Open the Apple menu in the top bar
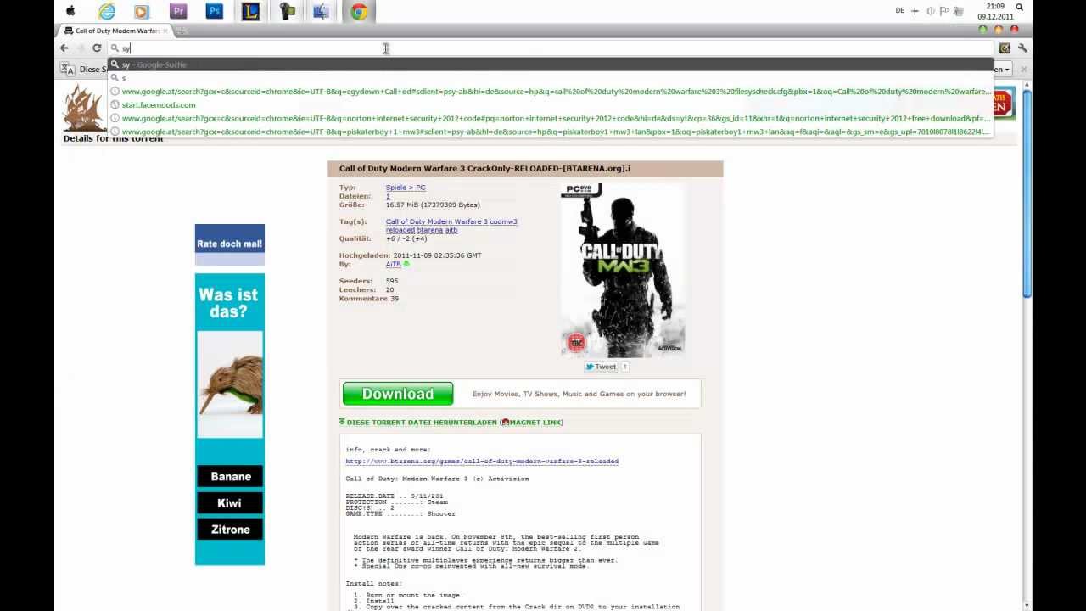 pos(70,11)
